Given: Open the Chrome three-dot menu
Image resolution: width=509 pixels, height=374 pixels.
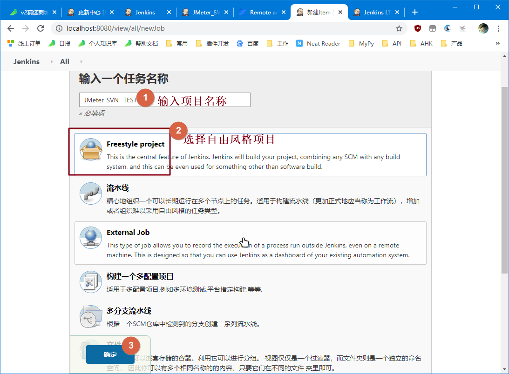Looking at the screenshot, I should pyautogui.click(x=498, y=28).
